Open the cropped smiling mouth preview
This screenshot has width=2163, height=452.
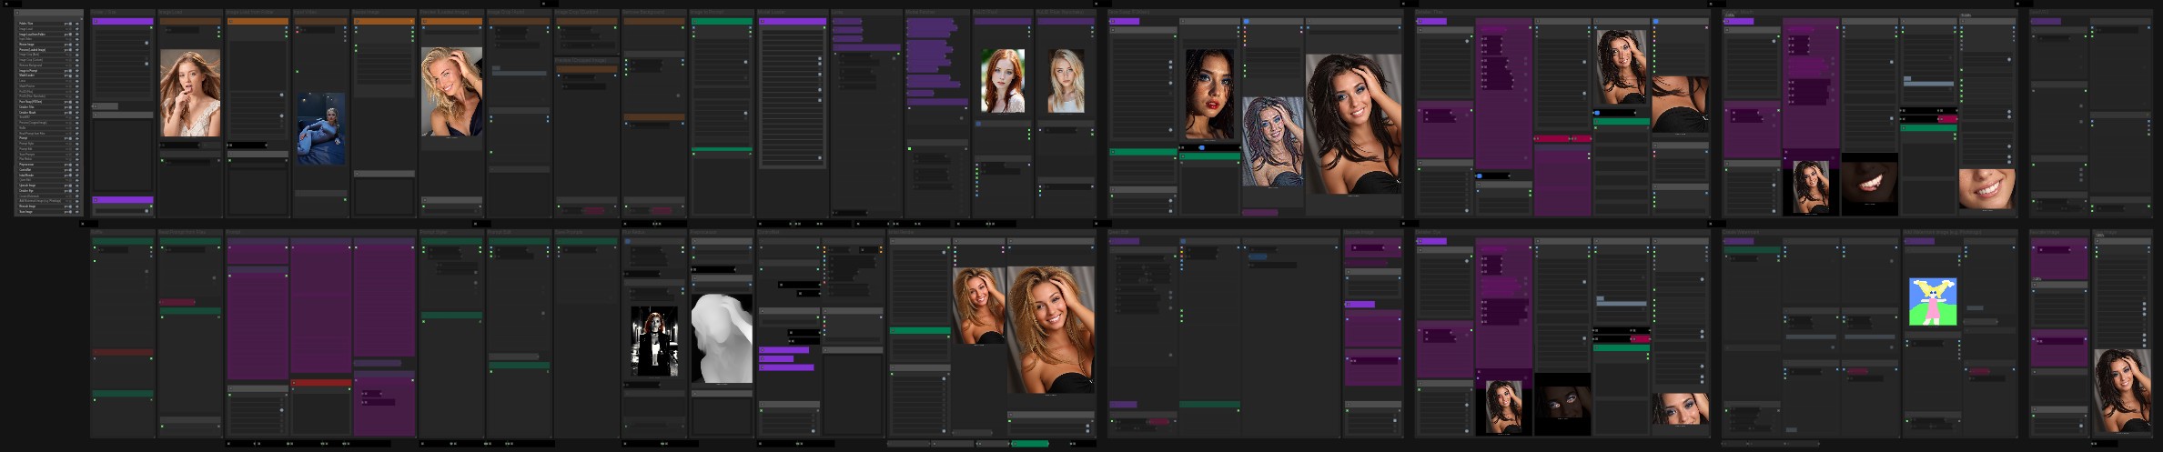tap(1986, 189)
